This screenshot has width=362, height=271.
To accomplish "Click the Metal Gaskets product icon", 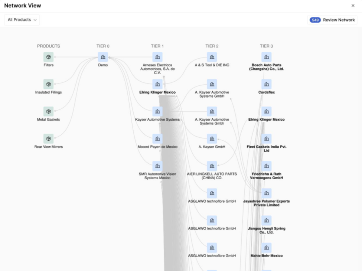I will (x=49, y=111).
